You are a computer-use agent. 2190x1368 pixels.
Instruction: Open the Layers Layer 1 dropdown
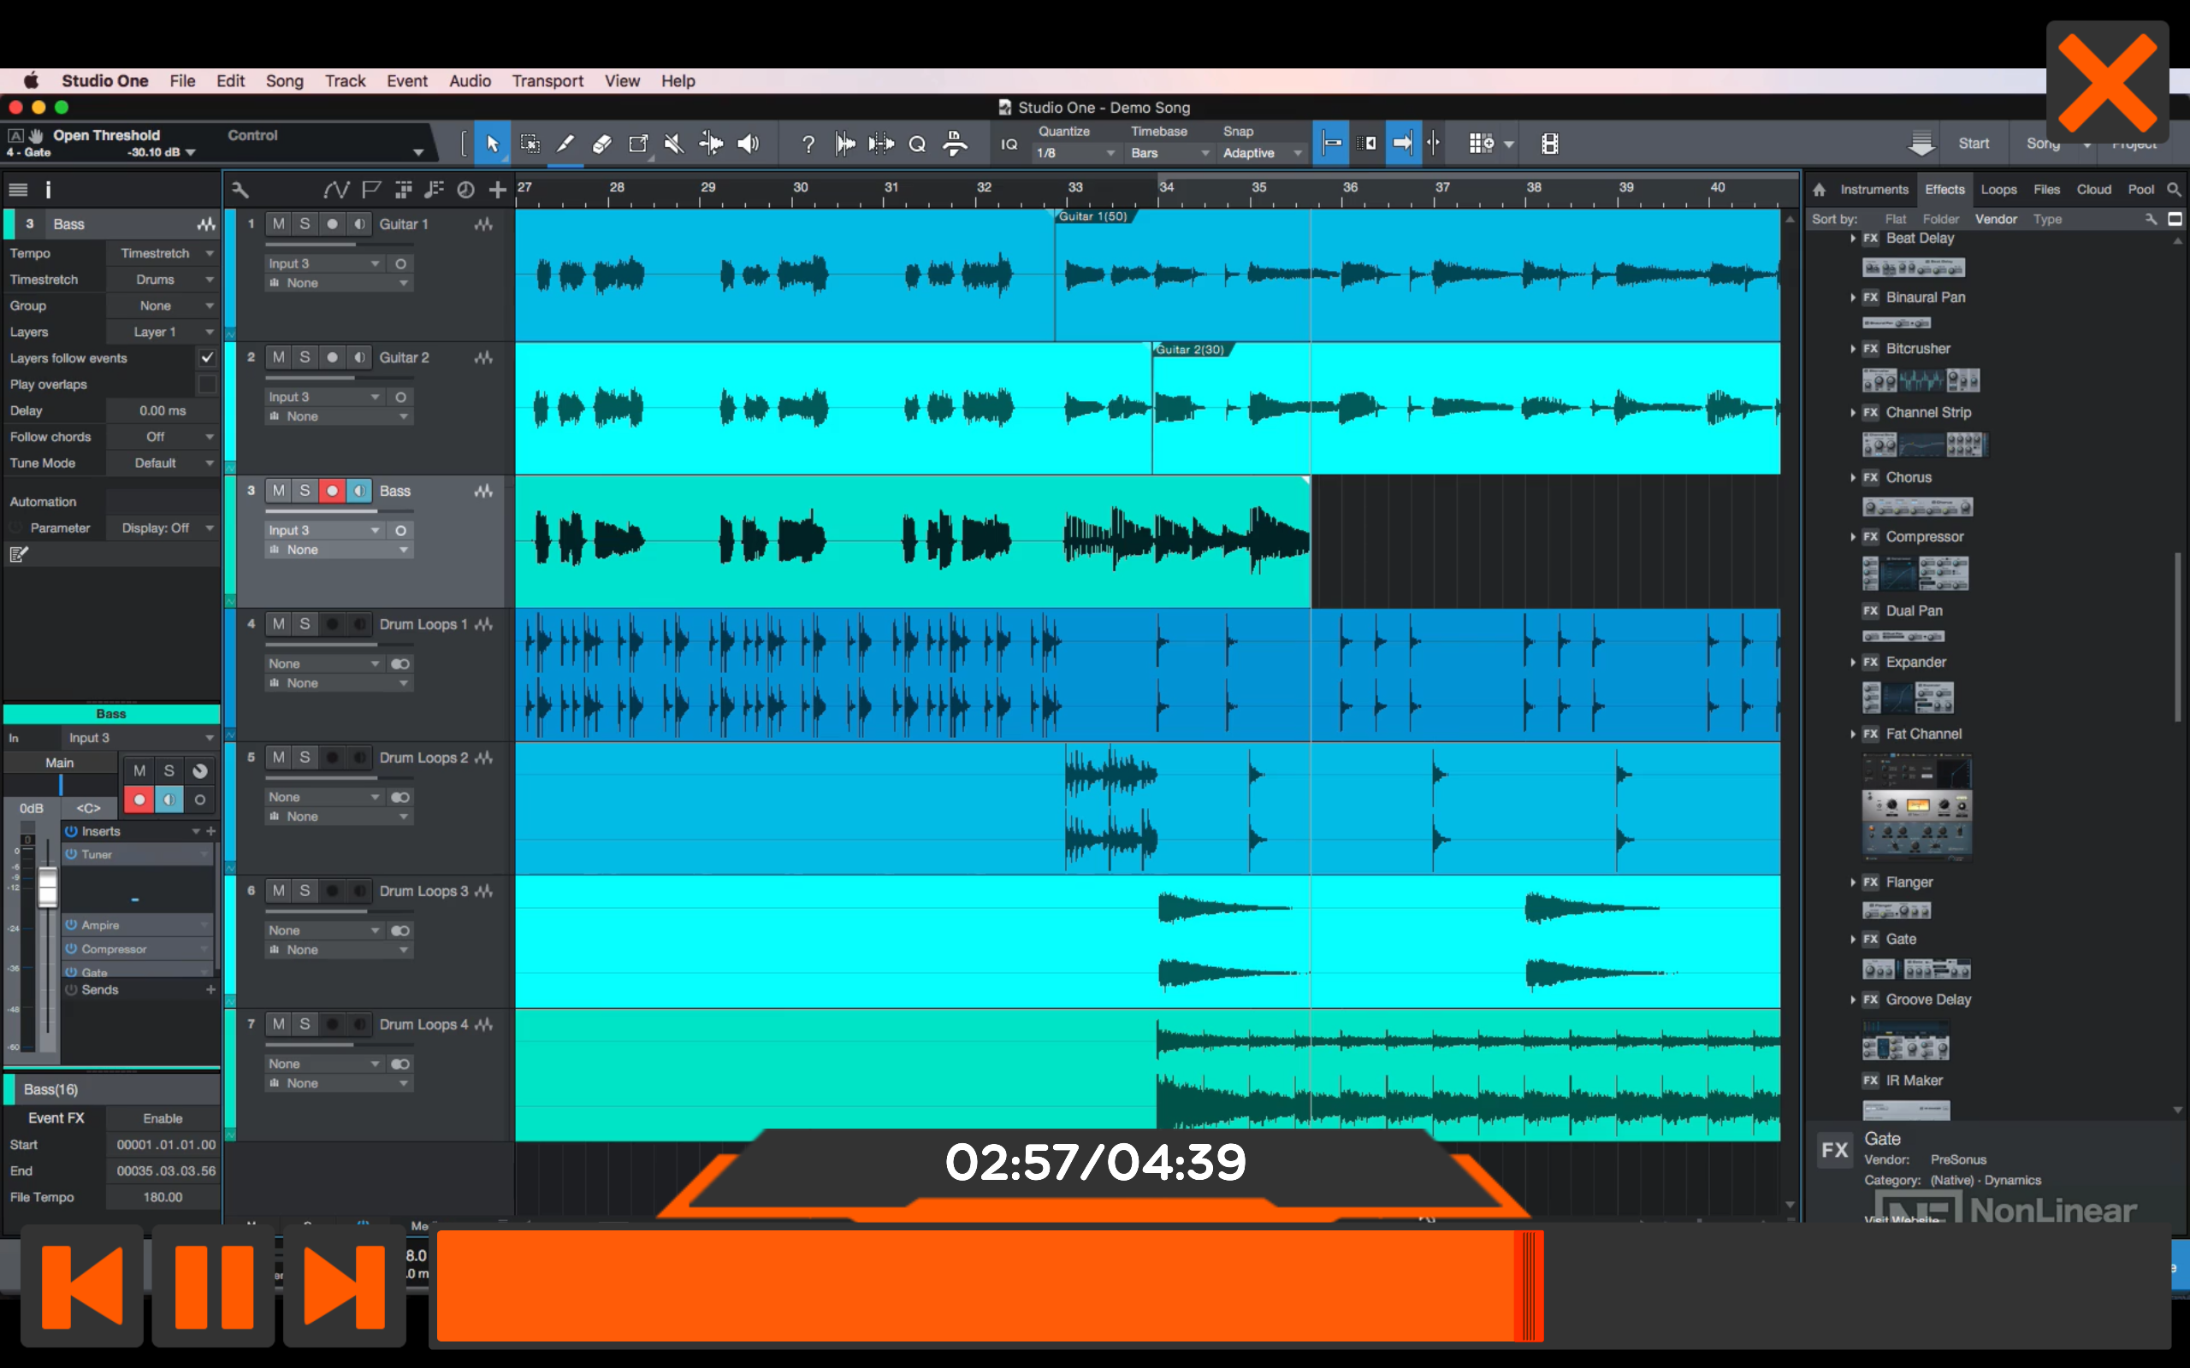[163, 332]
